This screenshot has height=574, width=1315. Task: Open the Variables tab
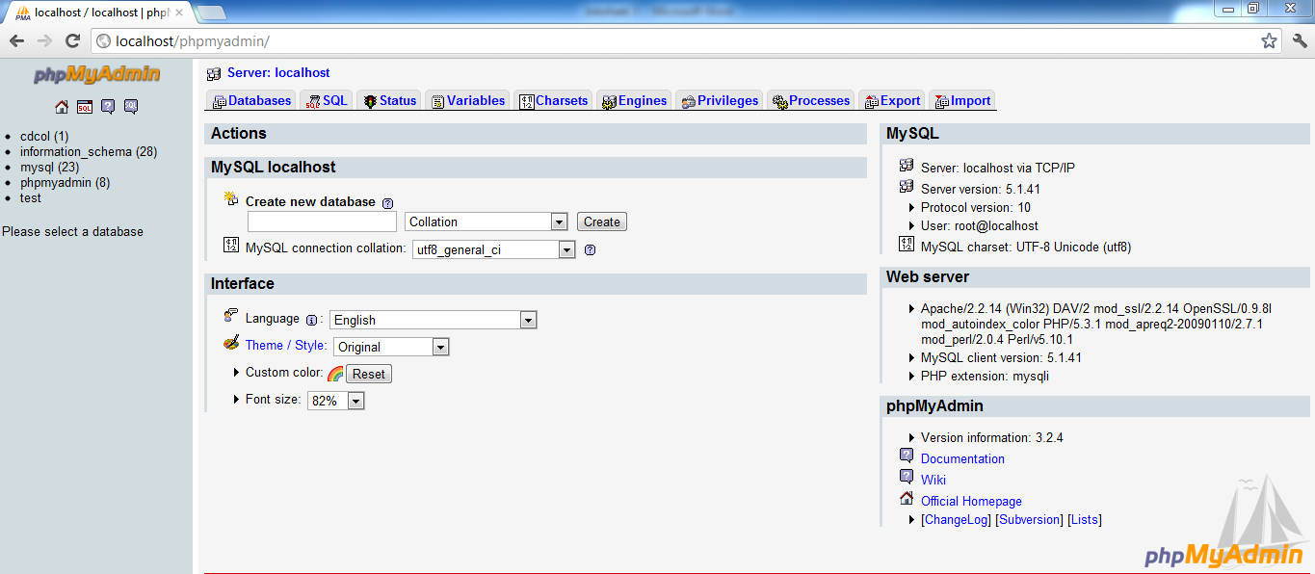[x=467, y=101]
